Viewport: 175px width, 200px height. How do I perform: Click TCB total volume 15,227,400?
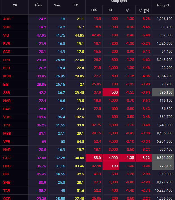163,190
